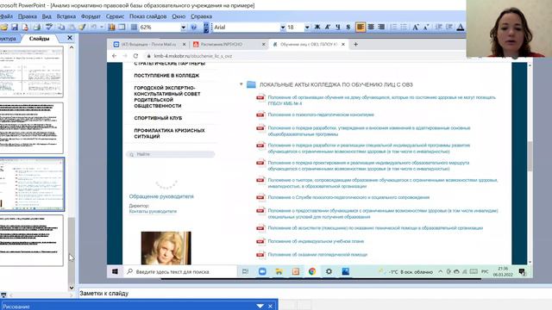Image resolution: width=552 pixels, height=310 pixels.
Task: Click the Decrease Indent icon
Action: (438, 27)
